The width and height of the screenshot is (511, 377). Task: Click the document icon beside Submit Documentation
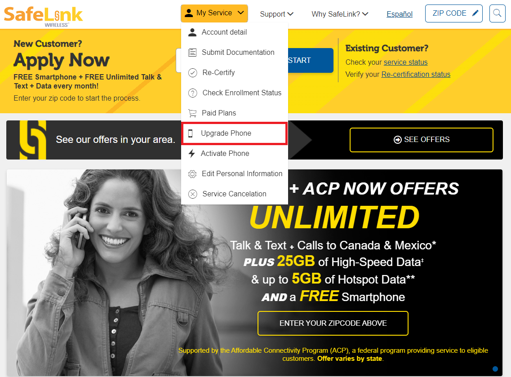(x=192, y=53)
